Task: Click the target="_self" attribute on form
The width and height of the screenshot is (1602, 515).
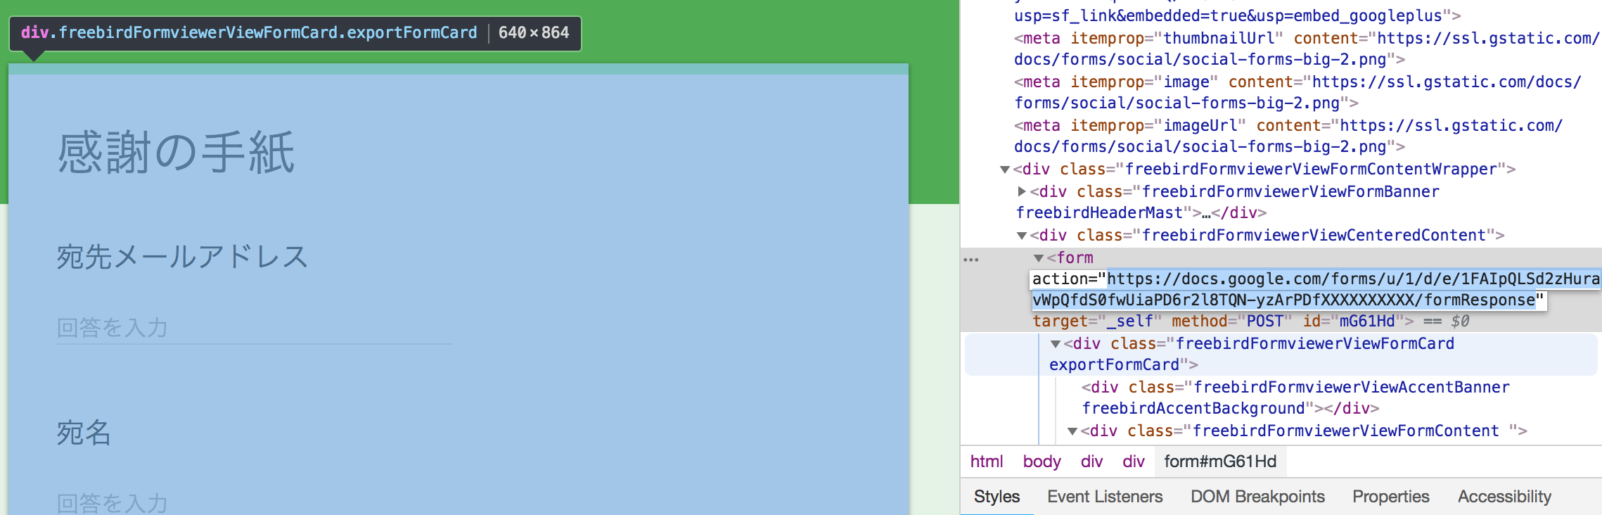Action: 1097,322
